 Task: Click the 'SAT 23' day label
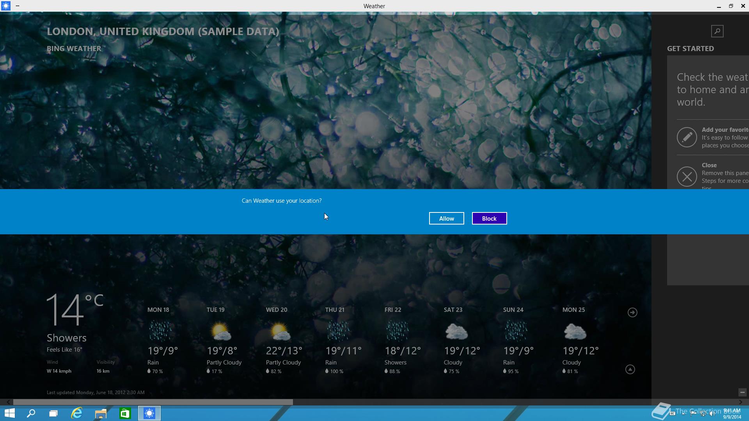(453, 310)
